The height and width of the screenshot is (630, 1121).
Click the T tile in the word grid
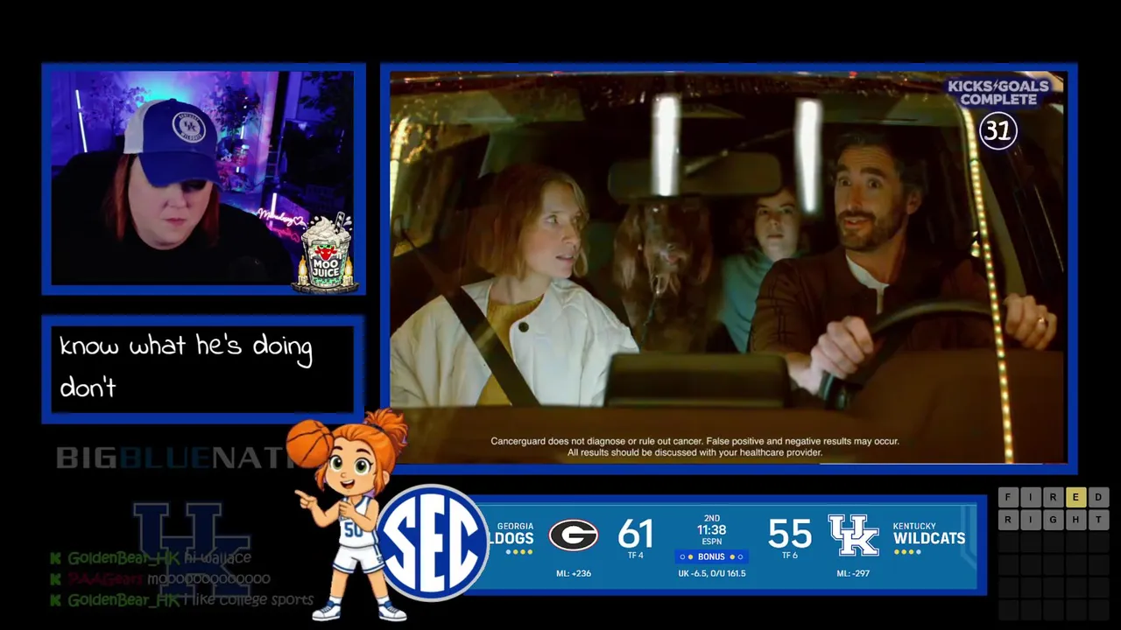point(1098,520)
